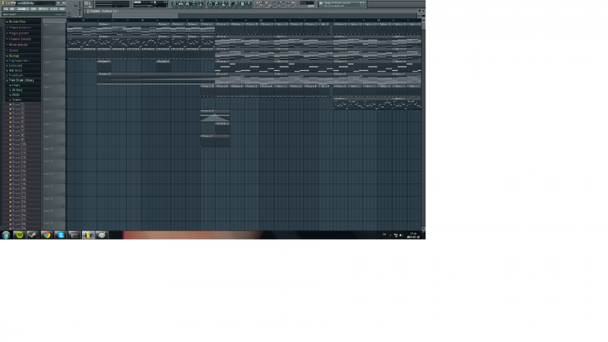Open the TOOLS menu

[x=54, y=9]
